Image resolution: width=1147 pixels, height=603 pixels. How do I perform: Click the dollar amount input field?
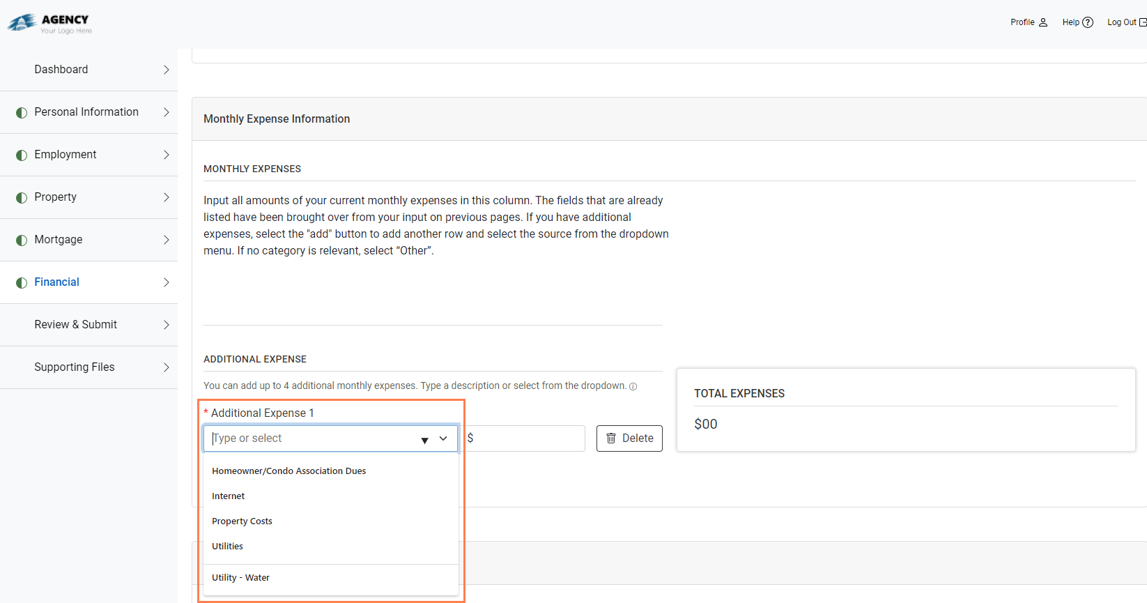pos(528,438)
